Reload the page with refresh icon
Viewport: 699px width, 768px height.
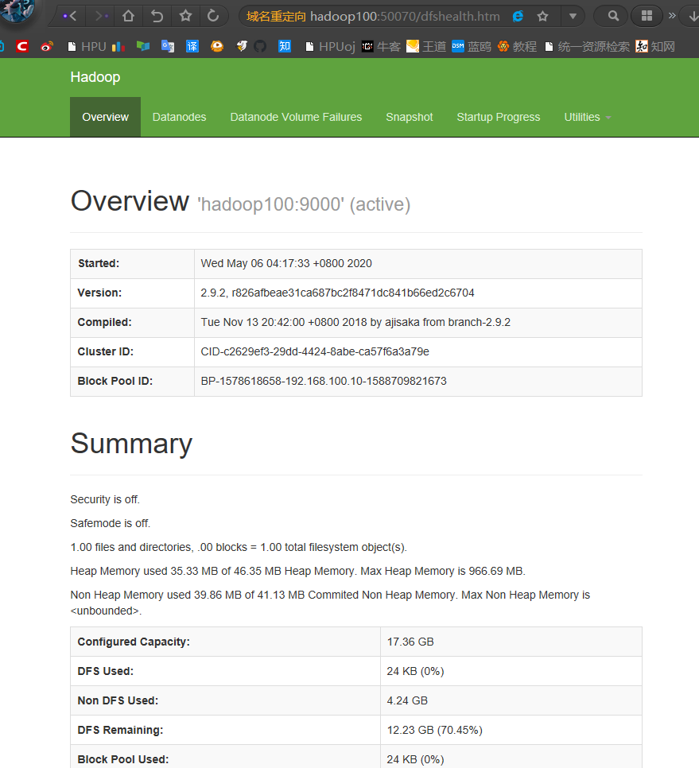[213, 16]
